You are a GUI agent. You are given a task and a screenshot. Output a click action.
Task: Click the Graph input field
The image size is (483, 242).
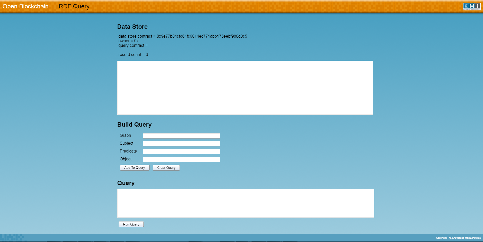point(181,136)
